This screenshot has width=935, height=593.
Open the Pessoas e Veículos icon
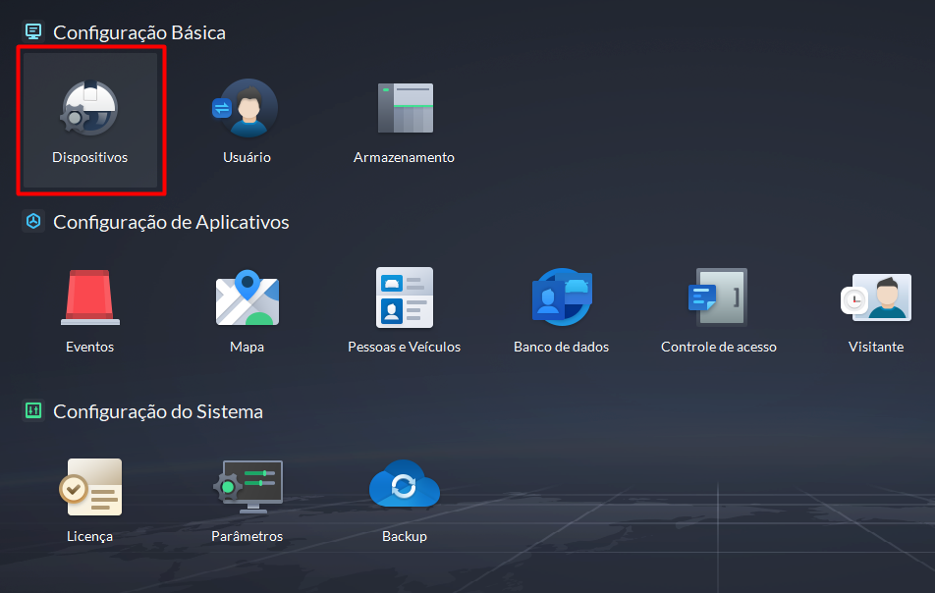click(x=404, y=297)
